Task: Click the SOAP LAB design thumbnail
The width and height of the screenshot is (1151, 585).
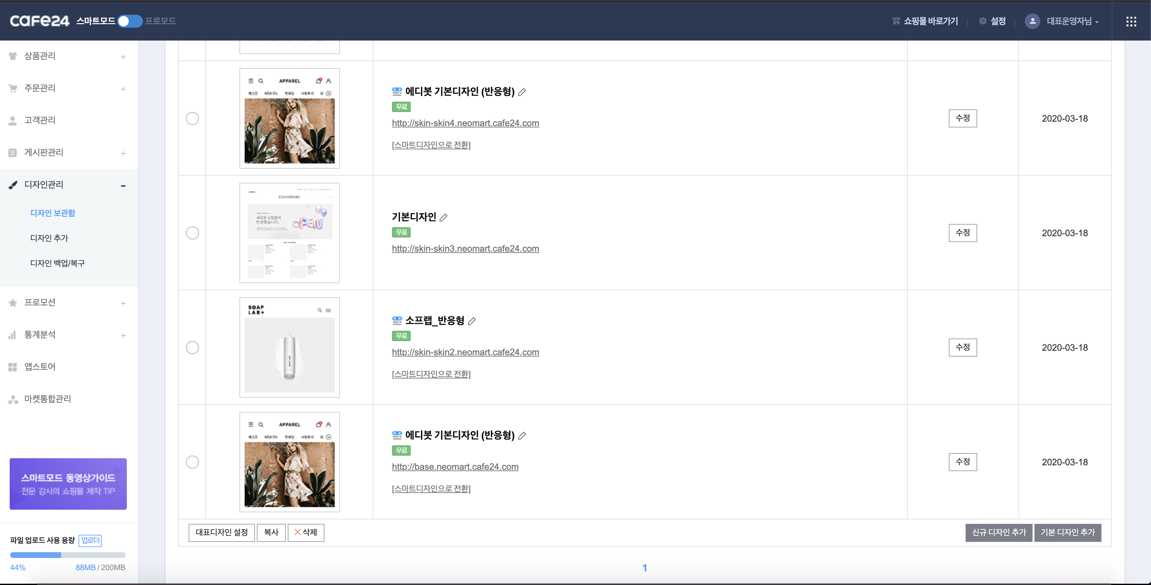Action: [x=290, y=348]
